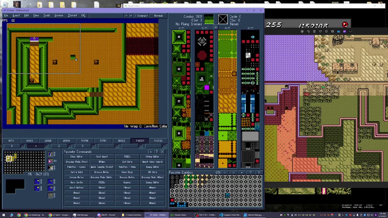Open Warp Rings command
388x218 pixels.
127,172
